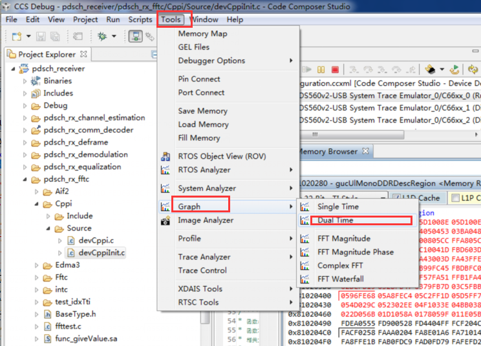Click the func_giveValue.sa file icon
The height and width of the screenshot is (346, 481).
pos(47,339)
